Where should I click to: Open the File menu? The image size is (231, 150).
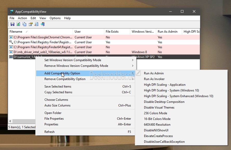[12, 18]
